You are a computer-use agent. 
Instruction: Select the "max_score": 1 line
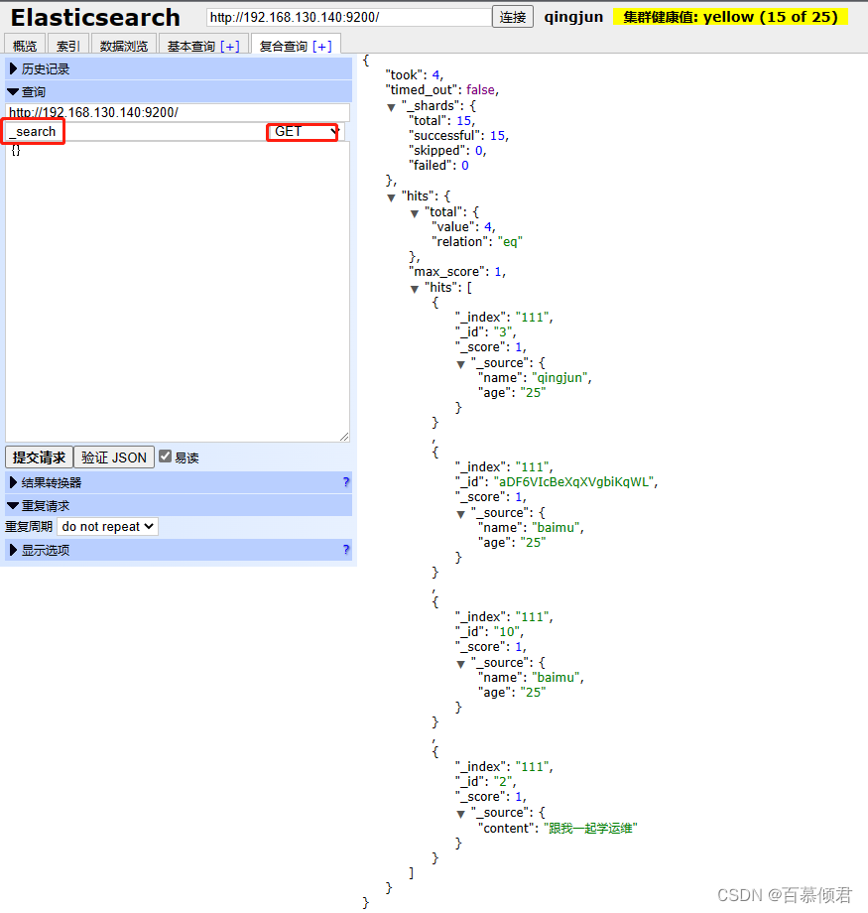click(457, 271)
